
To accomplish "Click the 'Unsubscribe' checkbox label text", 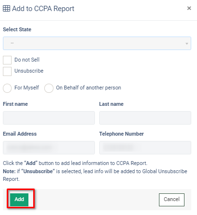I will click(x=29, y=71).
